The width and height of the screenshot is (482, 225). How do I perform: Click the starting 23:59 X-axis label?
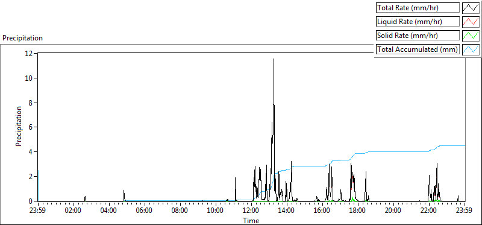click(x=38, y=211)
